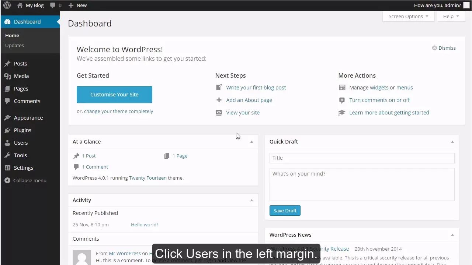Screen dimensions: 472x265
Task: Open the Screen Options dropdown
Action: pyautogui.click(x=409, y=16)
